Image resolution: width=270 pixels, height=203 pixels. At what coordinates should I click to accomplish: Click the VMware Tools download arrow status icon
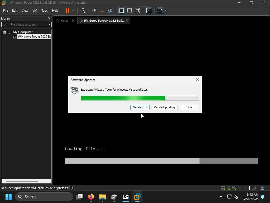(262, 188)
